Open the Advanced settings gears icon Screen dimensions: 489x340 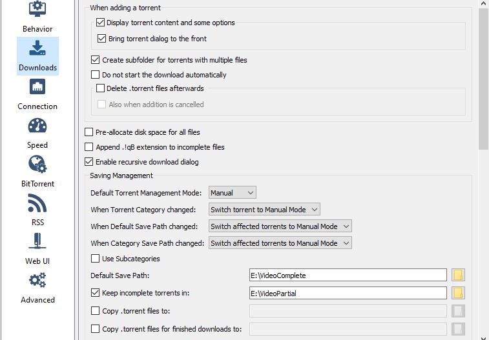tap(37, 280)
